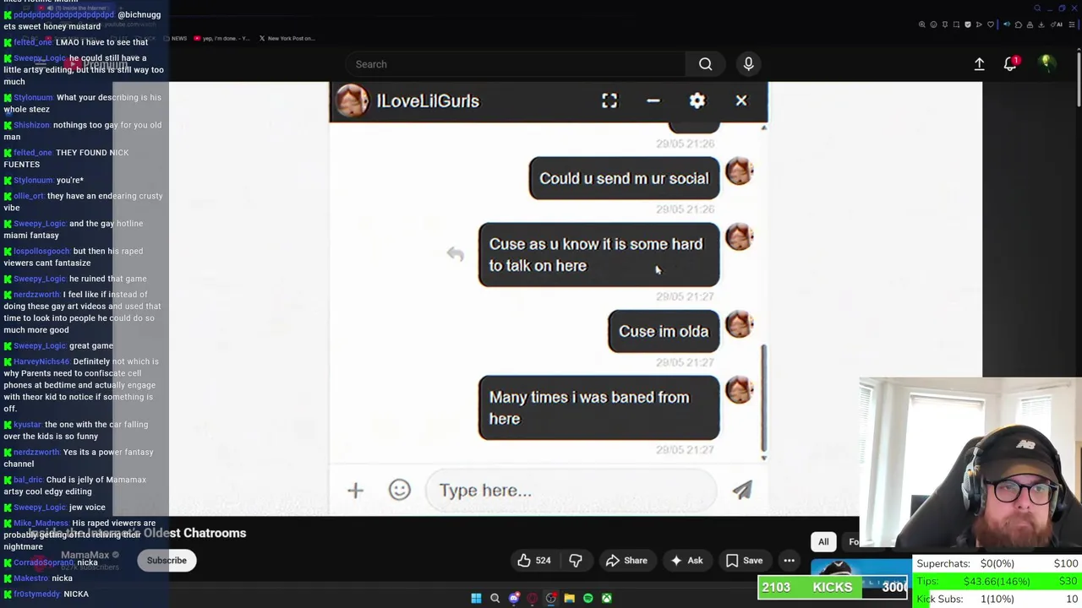Click the browser speaker audio icon

[1007, 24]
